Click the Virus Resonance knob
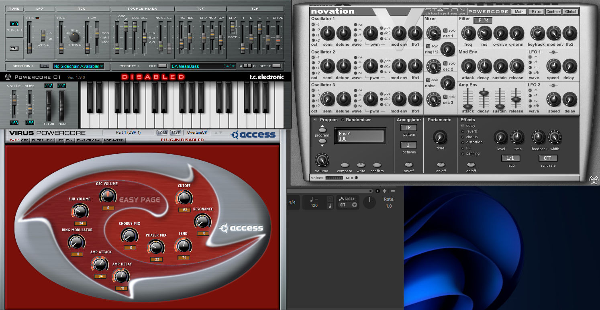 coord(202,221)
